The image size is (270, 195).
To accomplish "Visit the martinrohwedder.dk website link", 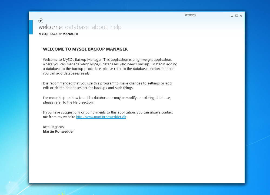I will [x=101, y=117].
